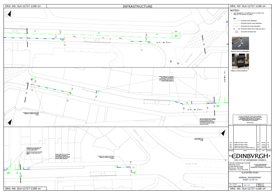Click the north arrow in middle-left map panel
The width and height of the screenshot is (275, 195).
pyautogui.click(x=9, y=122)
